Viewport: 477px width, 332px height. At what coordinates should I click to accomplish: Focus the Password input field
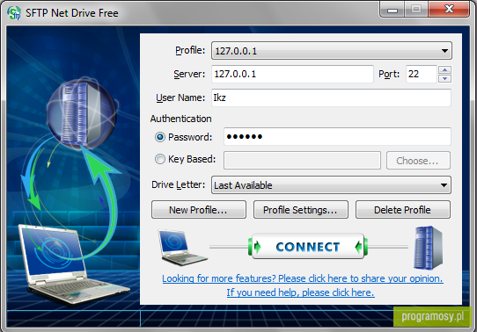point(337,136)
